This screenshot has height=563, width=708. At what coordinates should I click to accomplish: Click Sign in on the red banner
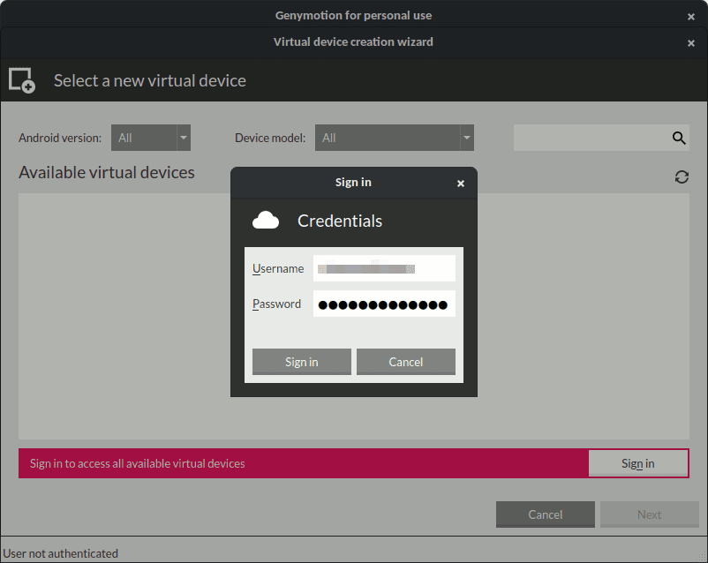[638, 463]
